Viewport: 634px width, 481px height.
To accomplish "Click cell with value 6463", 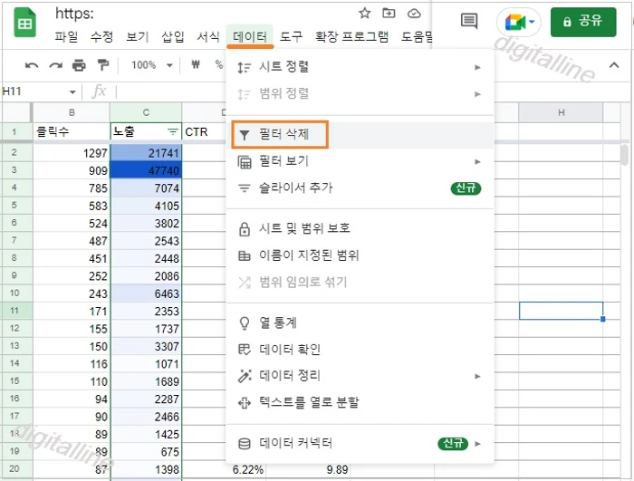I will pyautogui.click(x=146, y=293).
